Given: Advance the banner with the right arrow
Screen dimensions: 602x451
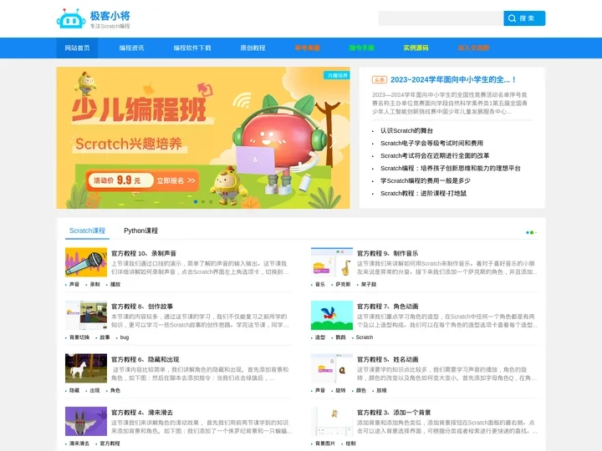Looking at the screenshot, I should [334, 141].
